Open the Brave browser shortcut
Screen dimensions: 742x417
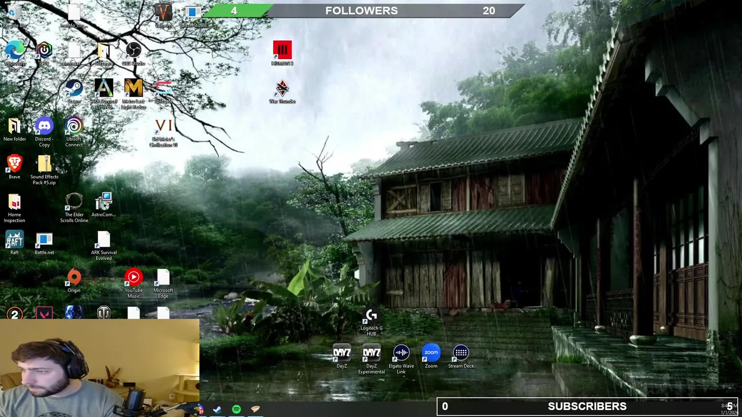[x=14, y=167]
